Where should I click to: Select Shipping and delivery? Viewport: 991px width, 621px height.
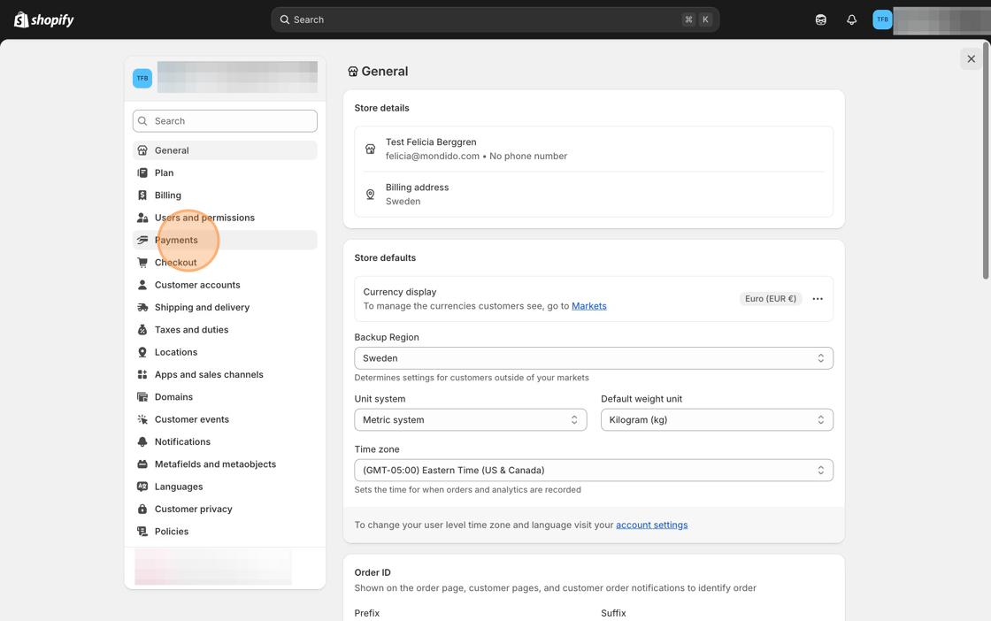pos(225,307)
